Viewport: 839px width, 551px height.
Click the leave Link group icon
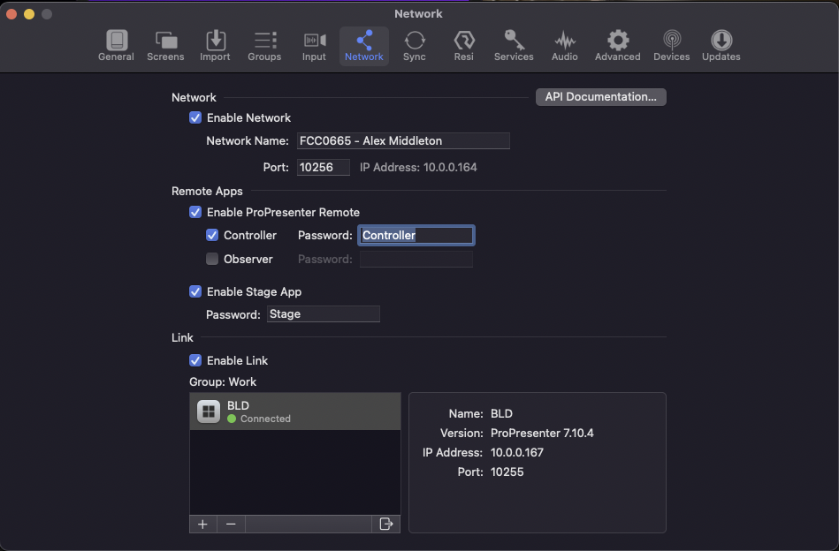tap(385, 525)
